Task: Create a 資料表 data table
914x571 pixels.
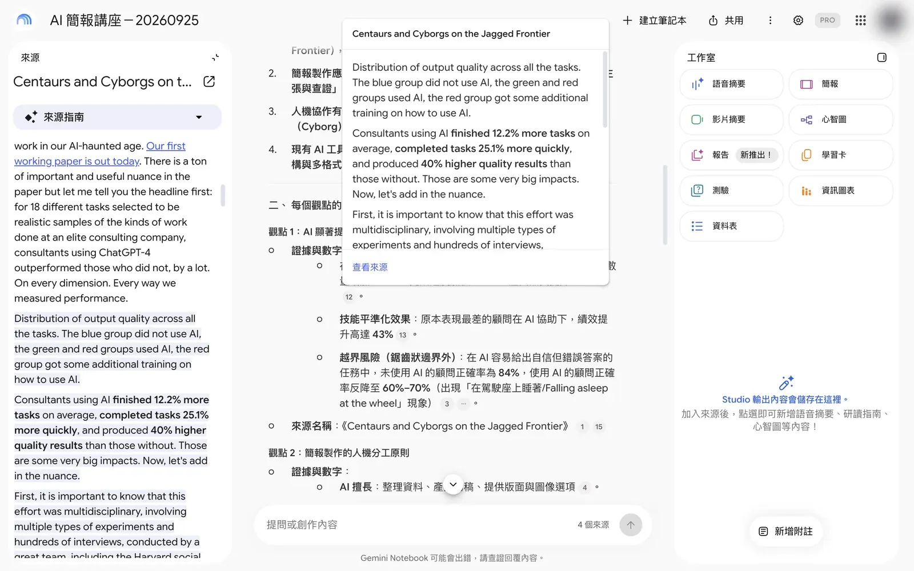Action: click(x=731, y=226)
